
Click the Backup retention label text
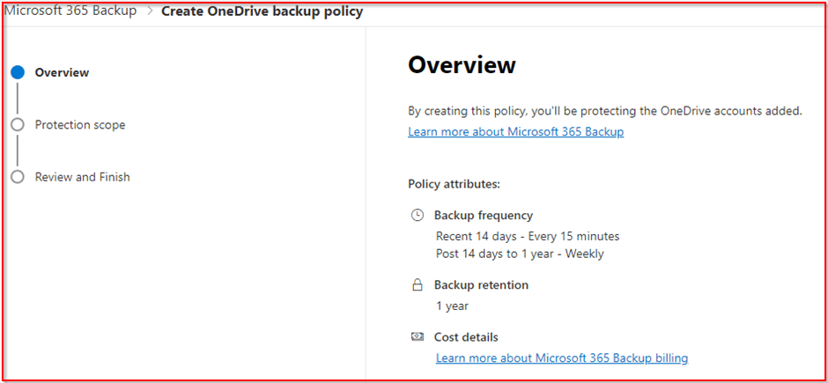coord(481,285)
